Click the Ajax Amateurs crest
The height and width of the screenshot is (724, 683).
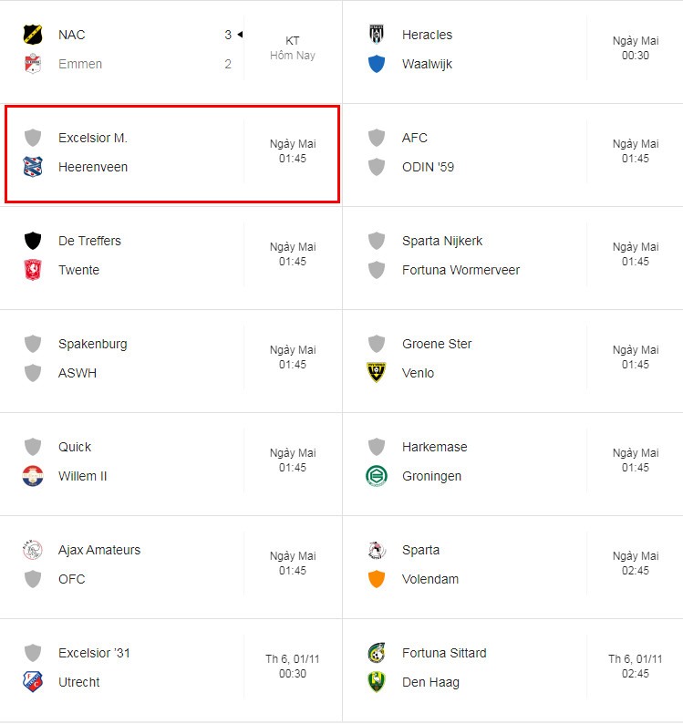[33, 550]
